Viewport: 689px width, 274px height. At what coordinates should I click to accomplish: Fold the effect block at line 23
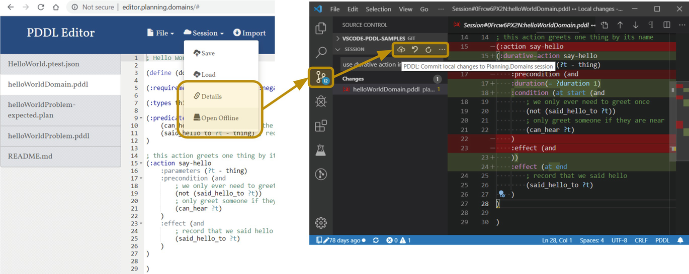pos(142,224)
